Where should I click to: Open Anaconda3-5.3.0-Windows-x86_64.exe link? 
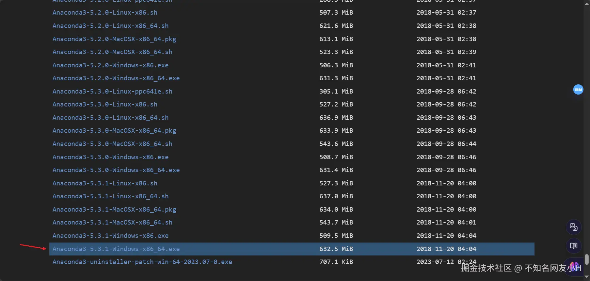tap(116, 170)
